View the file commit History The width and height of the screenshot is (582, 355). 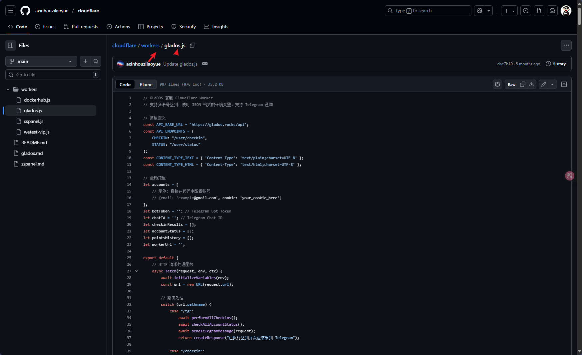(556, 64)
